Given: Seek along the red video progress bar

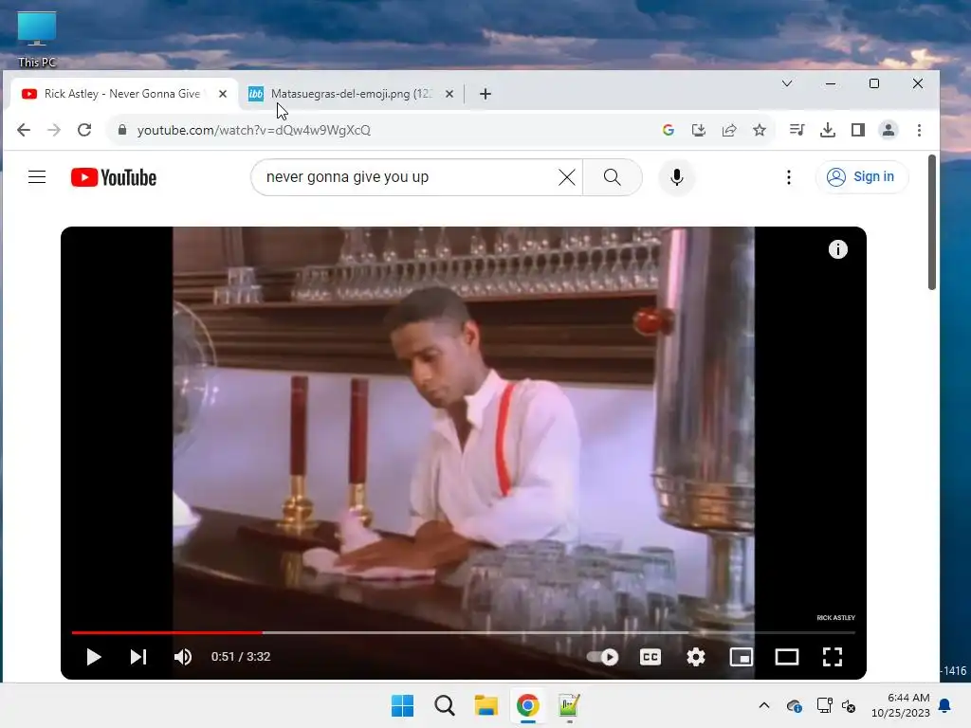Looking at the screenshot, I should [167, 632].
